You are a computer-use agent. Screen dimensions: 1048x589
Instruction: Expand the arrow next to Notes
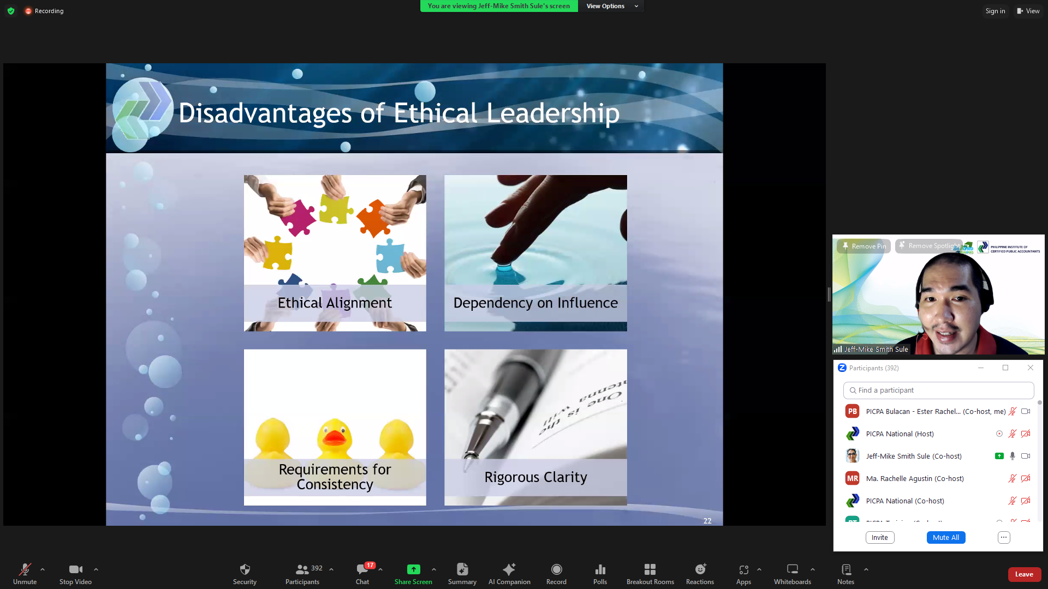coord(866,569)
